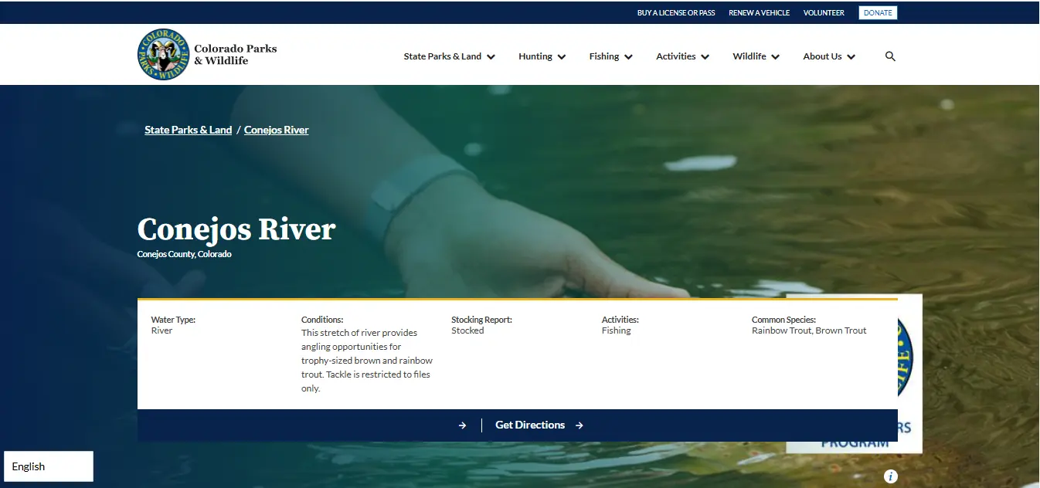The height and width of the screenshot is (488, 1040).
Task: Click the Common Species: label
Action: [783, 320]
